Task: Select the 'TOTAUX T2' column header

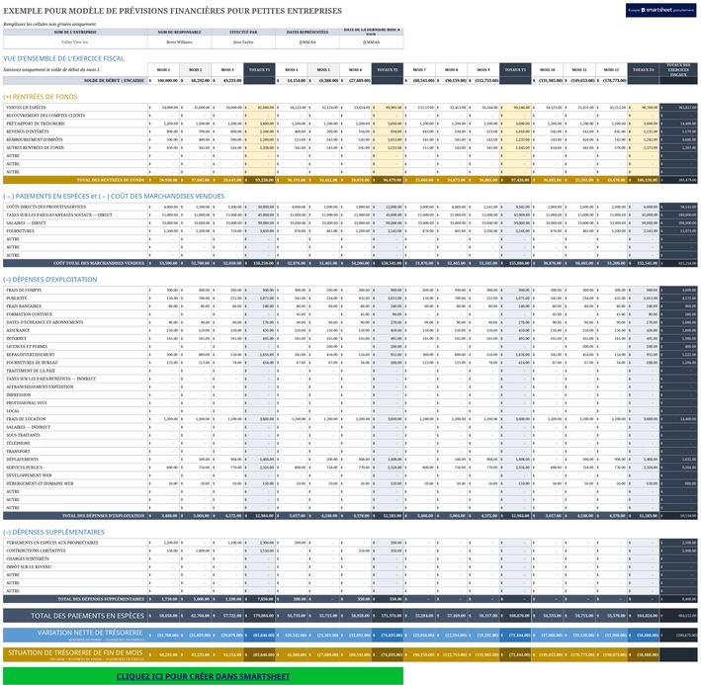Action: tap(388, 70)
